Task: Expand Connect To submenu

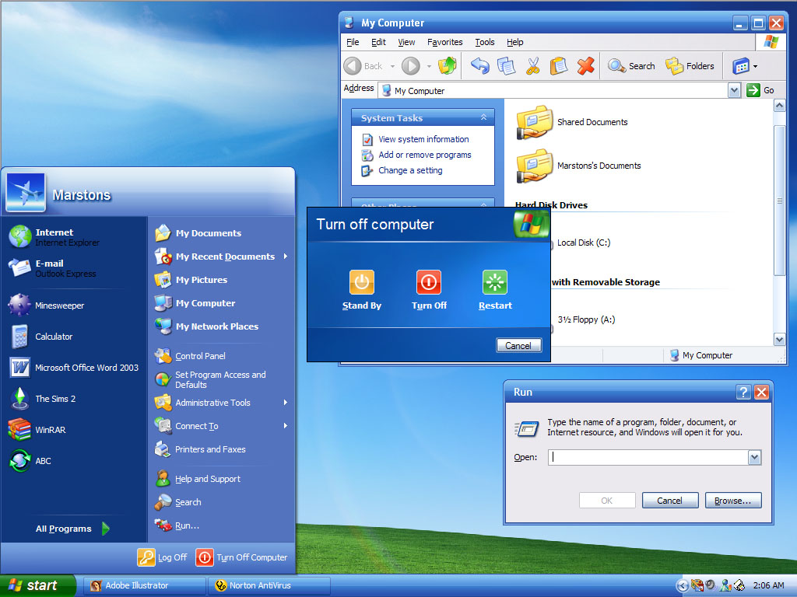Action: [286, 426]
